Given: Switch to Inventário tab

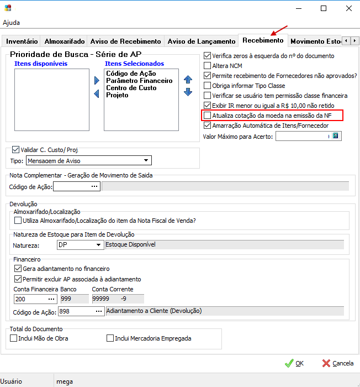Looking at the screenshot, I should [x=22, y=41].
